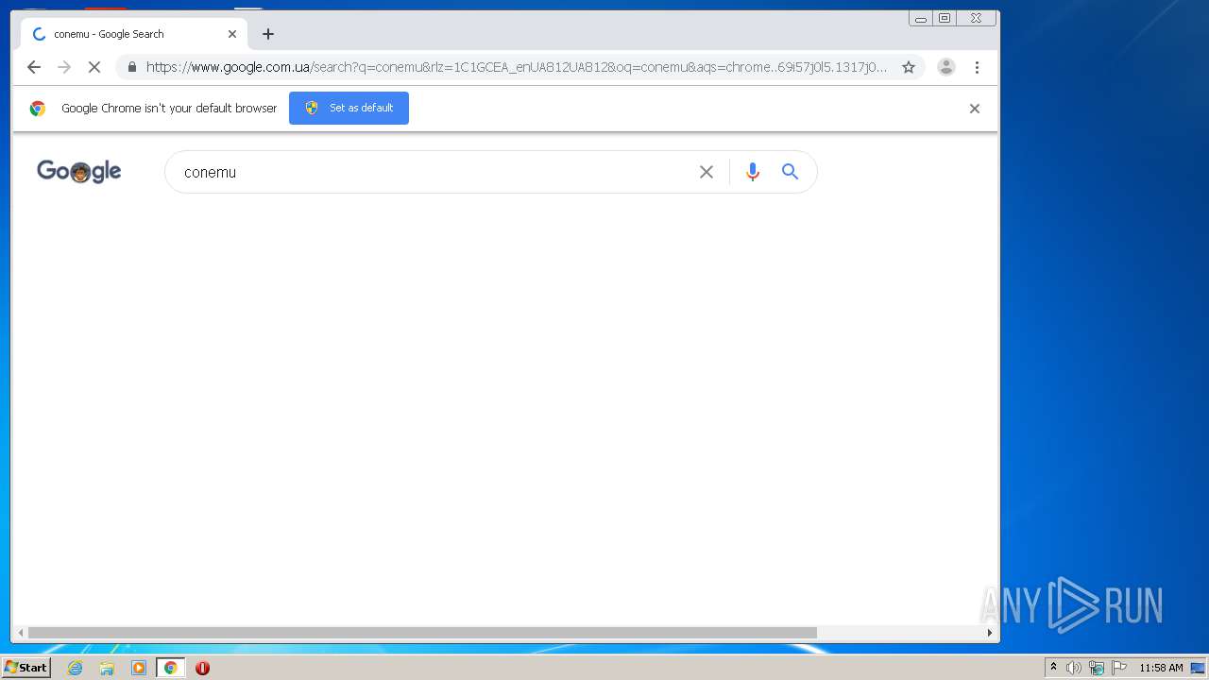Open Windows Explorer from taskbar
This screenshot has width=1209, height=680.
click(107, 668)
